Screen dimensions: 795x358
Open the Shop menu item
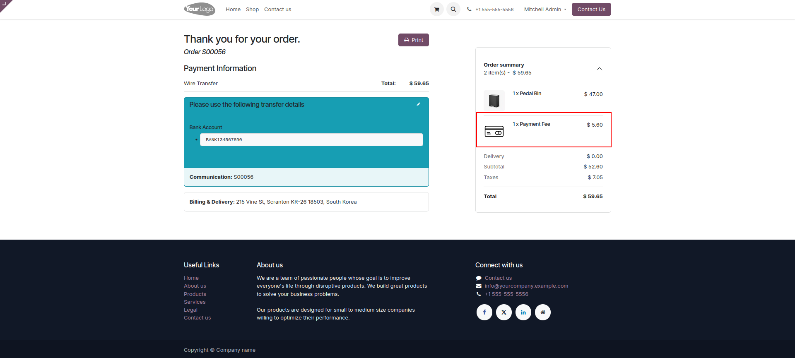coord(252,9)
